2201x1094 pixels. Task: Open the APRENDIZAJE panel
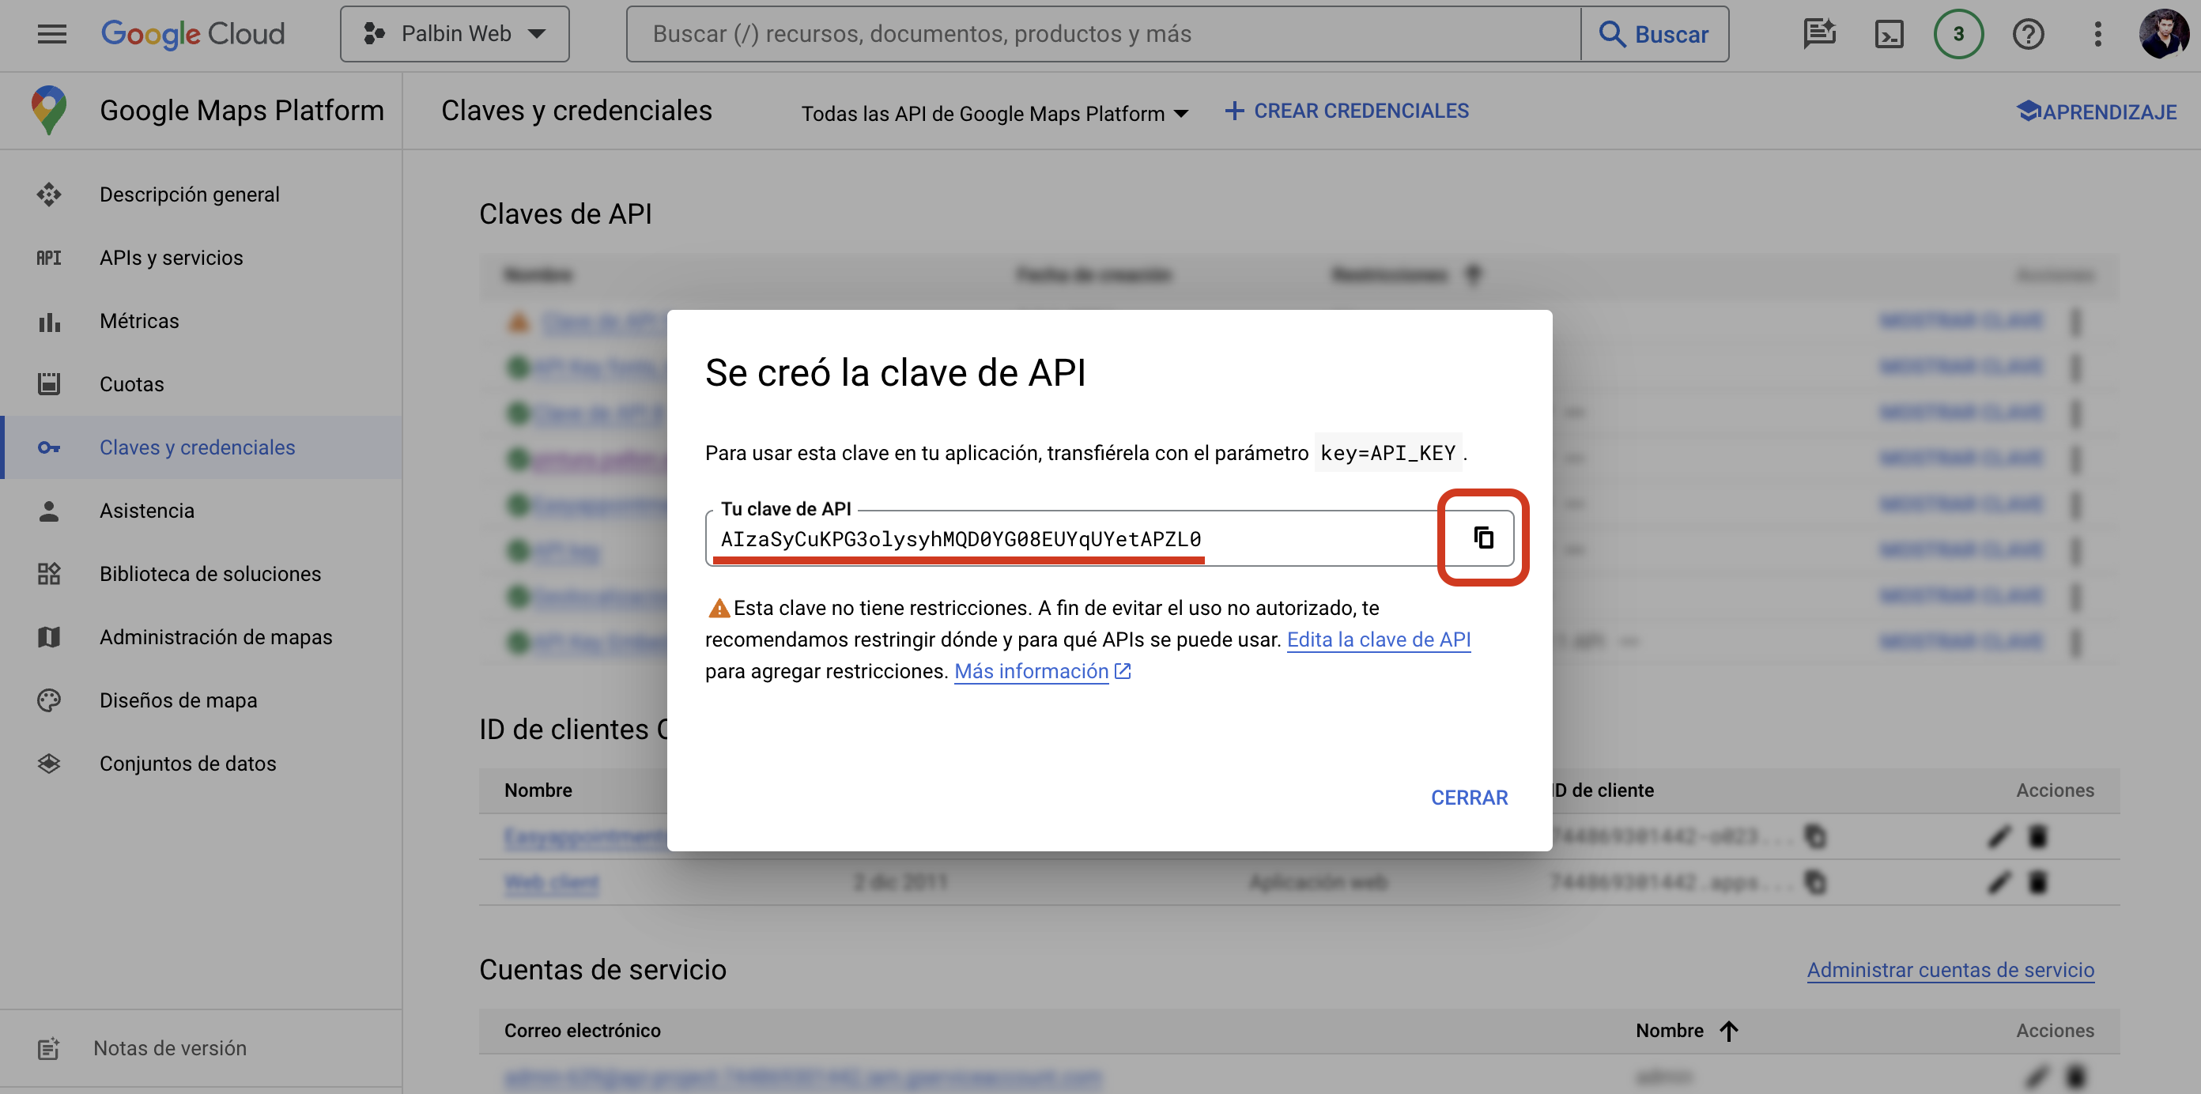(x=2097, y=112)
